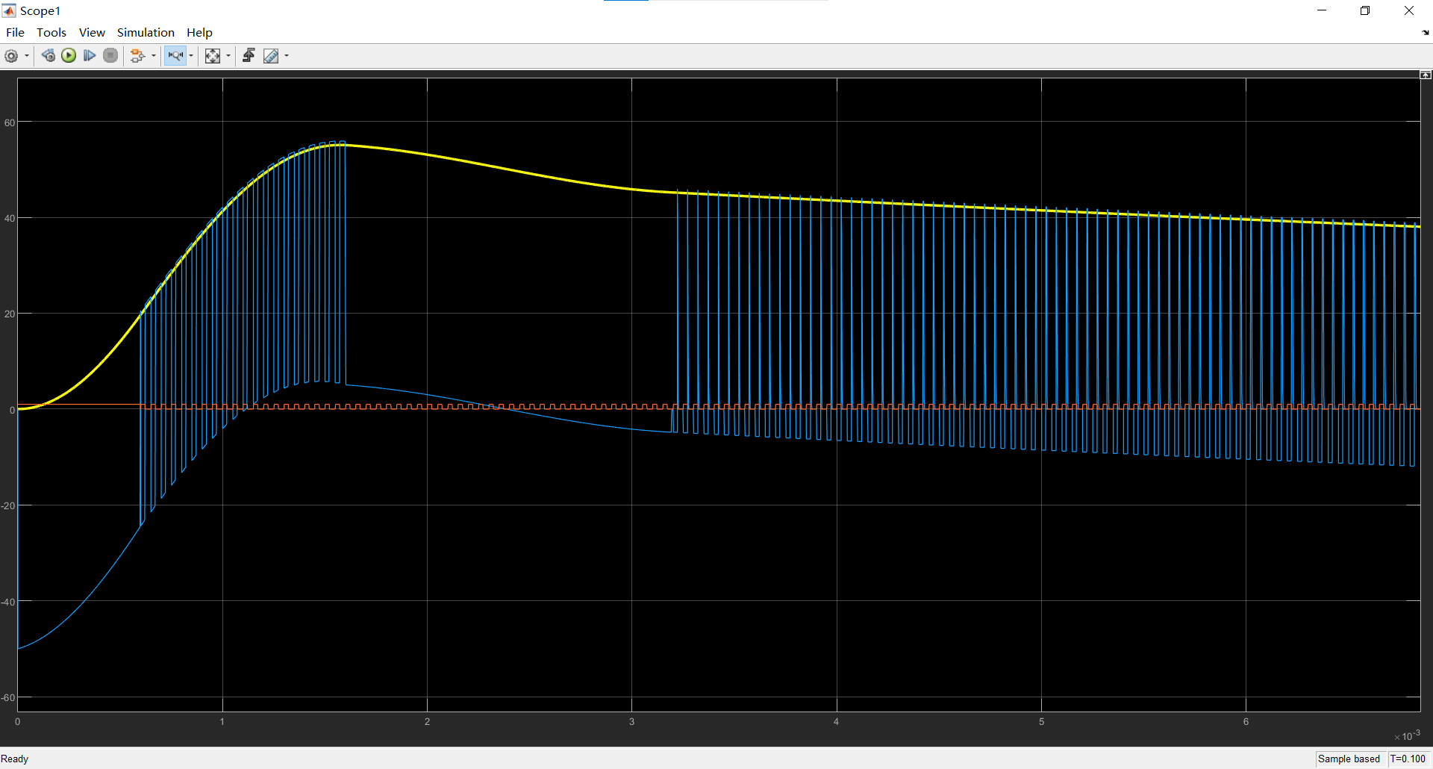This screenshot has width=1433, height=769.
Task: Click the Sample based status label
Action: tap(1349, 759)
